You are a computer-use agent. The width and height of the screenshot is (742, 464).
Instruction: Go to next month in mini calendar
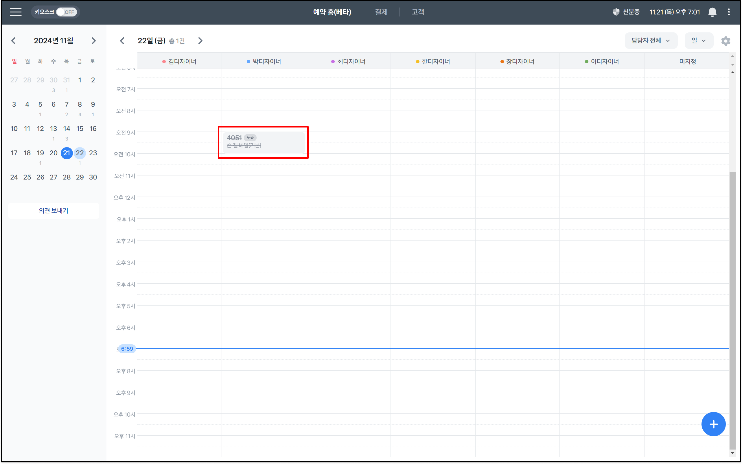click(x=93, y=41)
